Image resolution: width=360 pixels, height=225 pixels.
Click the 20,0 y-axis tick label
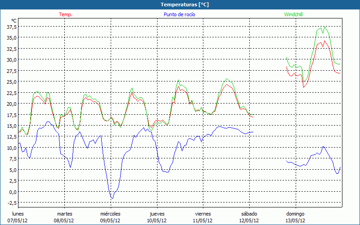click(x=12, y=103)
